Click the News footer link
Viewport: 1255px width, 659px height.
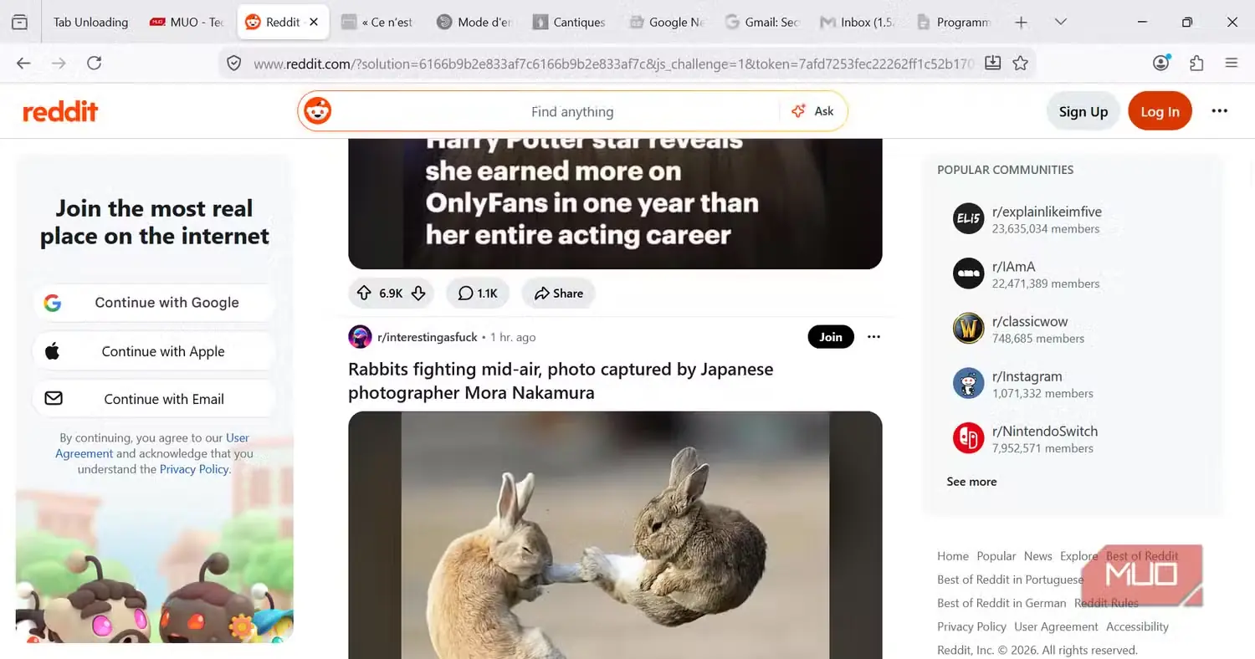[x=1038, y=556]
